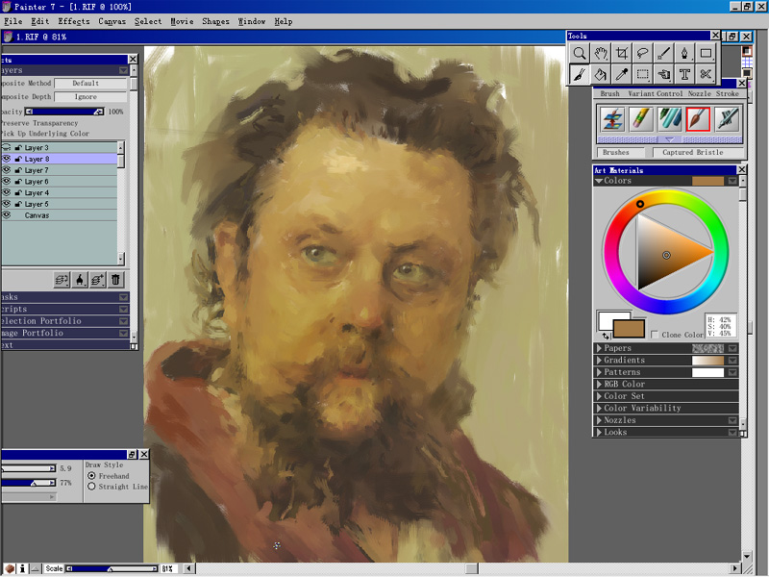
Task: Toggle the Canvas visibility eye
Action: coord(7,214)
